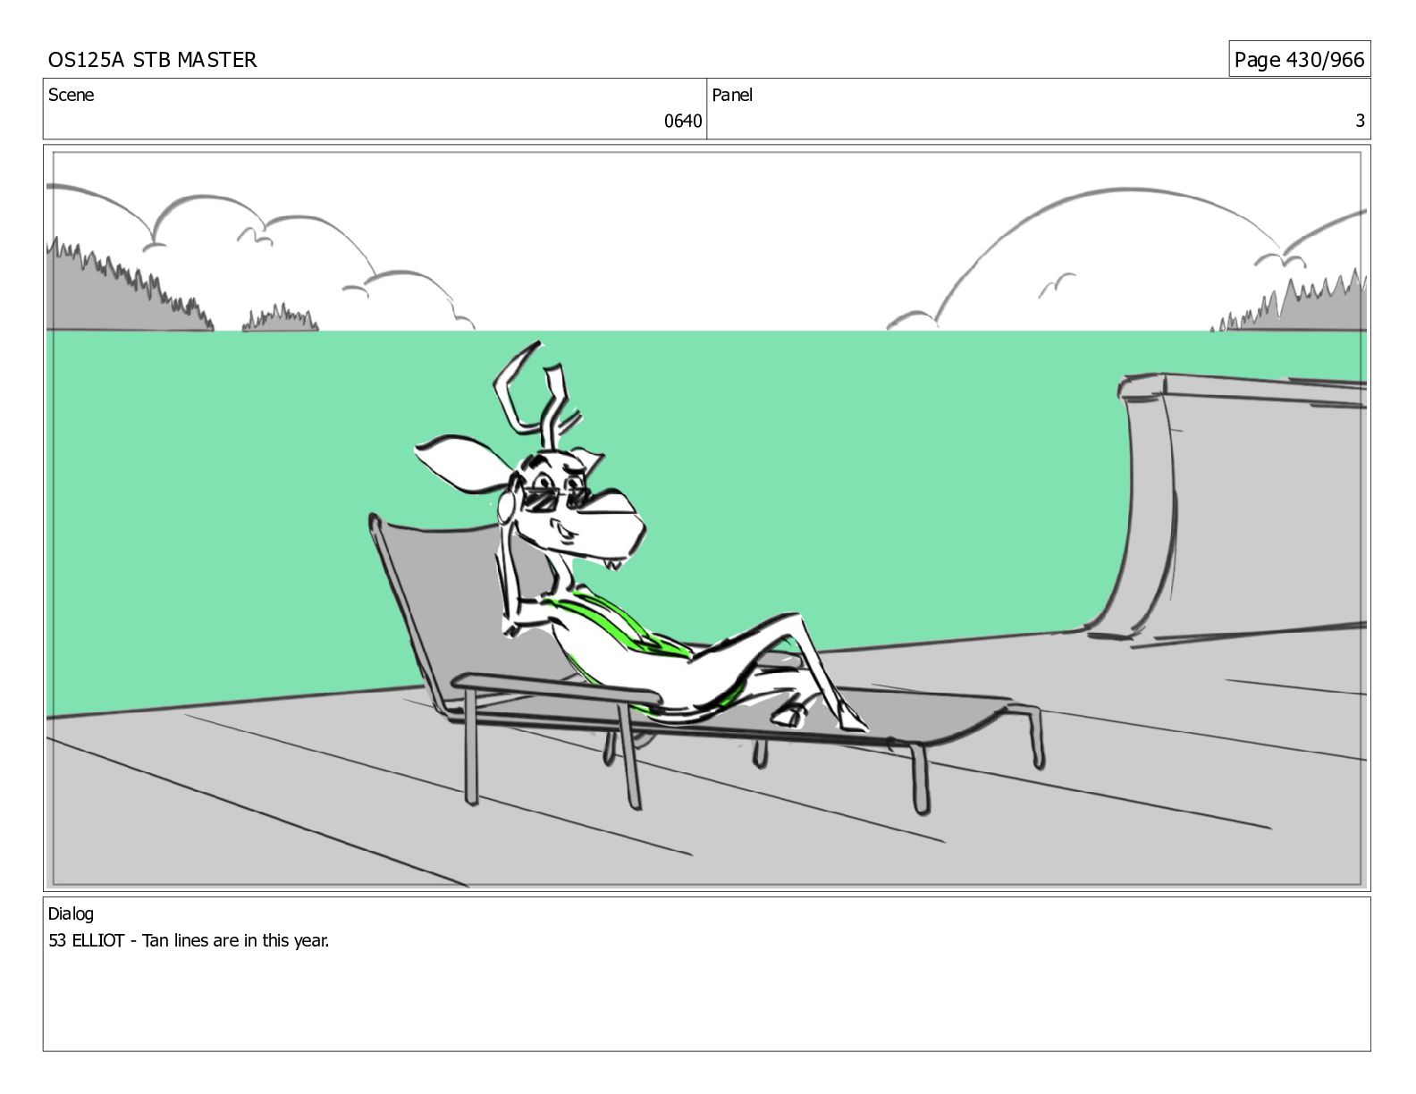Select the OS125A STB MASTER title text
Viewport: 1416px width, 1094px height.
pos(152,60)
